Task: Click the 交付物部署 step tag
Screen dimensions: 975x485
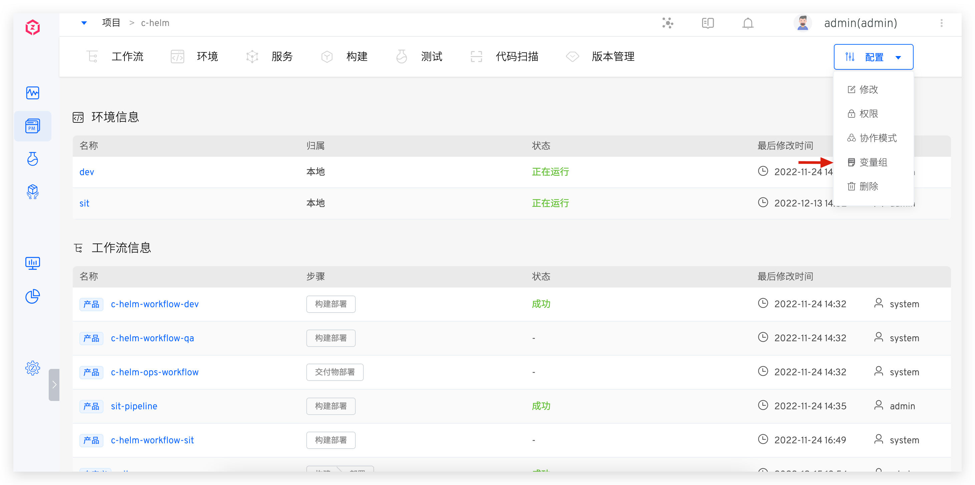Action: [335, 372]
